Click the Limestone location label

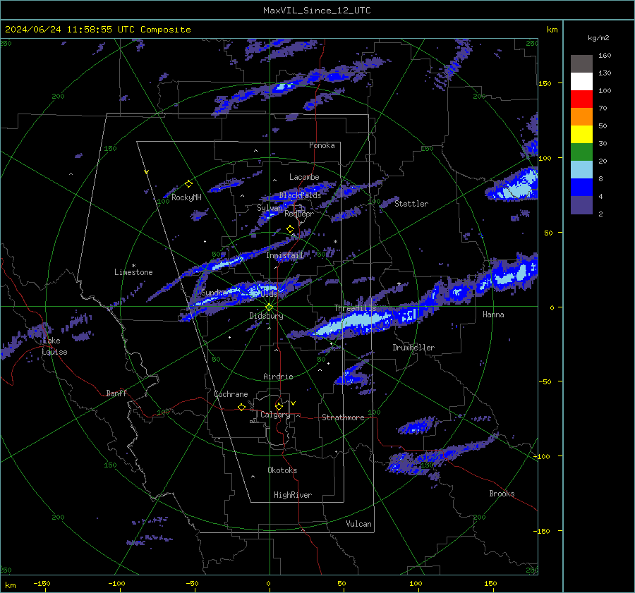coord(133,272)
